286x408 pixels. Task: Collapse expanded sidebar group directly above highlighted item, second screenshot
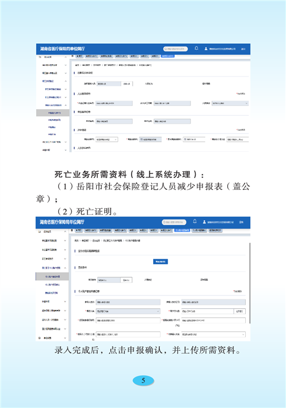(65, 268)
